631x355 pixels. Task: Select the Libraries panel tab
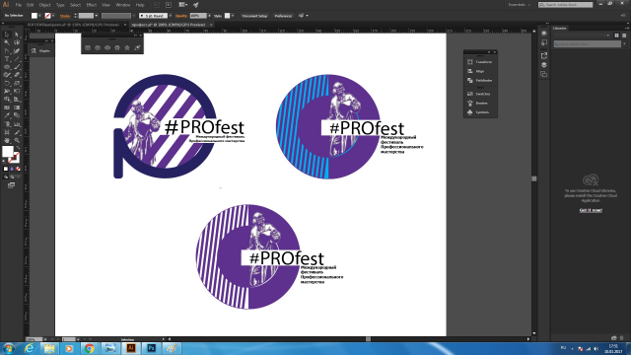coord(559,29)
